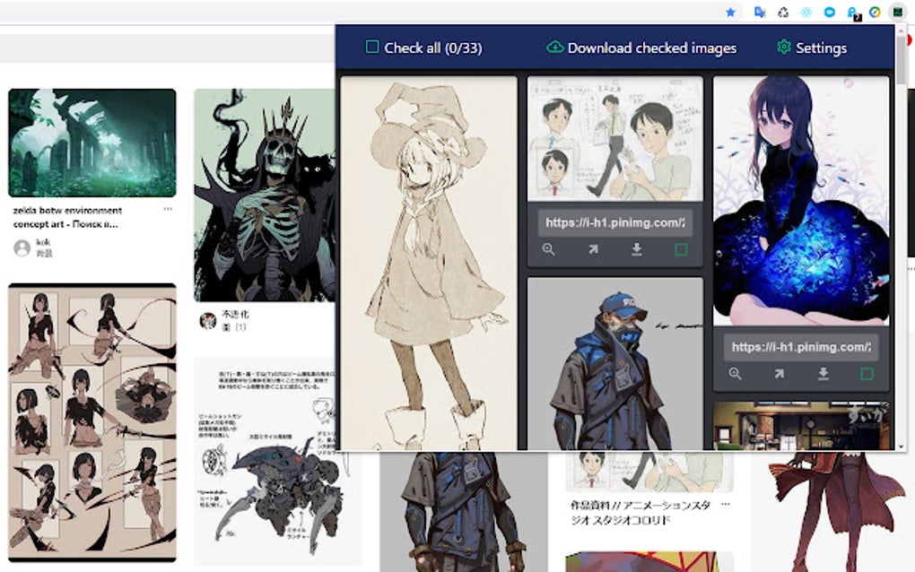Check the green box on the anime girl card
This screenshot has height=572, width=915.
click(867, 373)
